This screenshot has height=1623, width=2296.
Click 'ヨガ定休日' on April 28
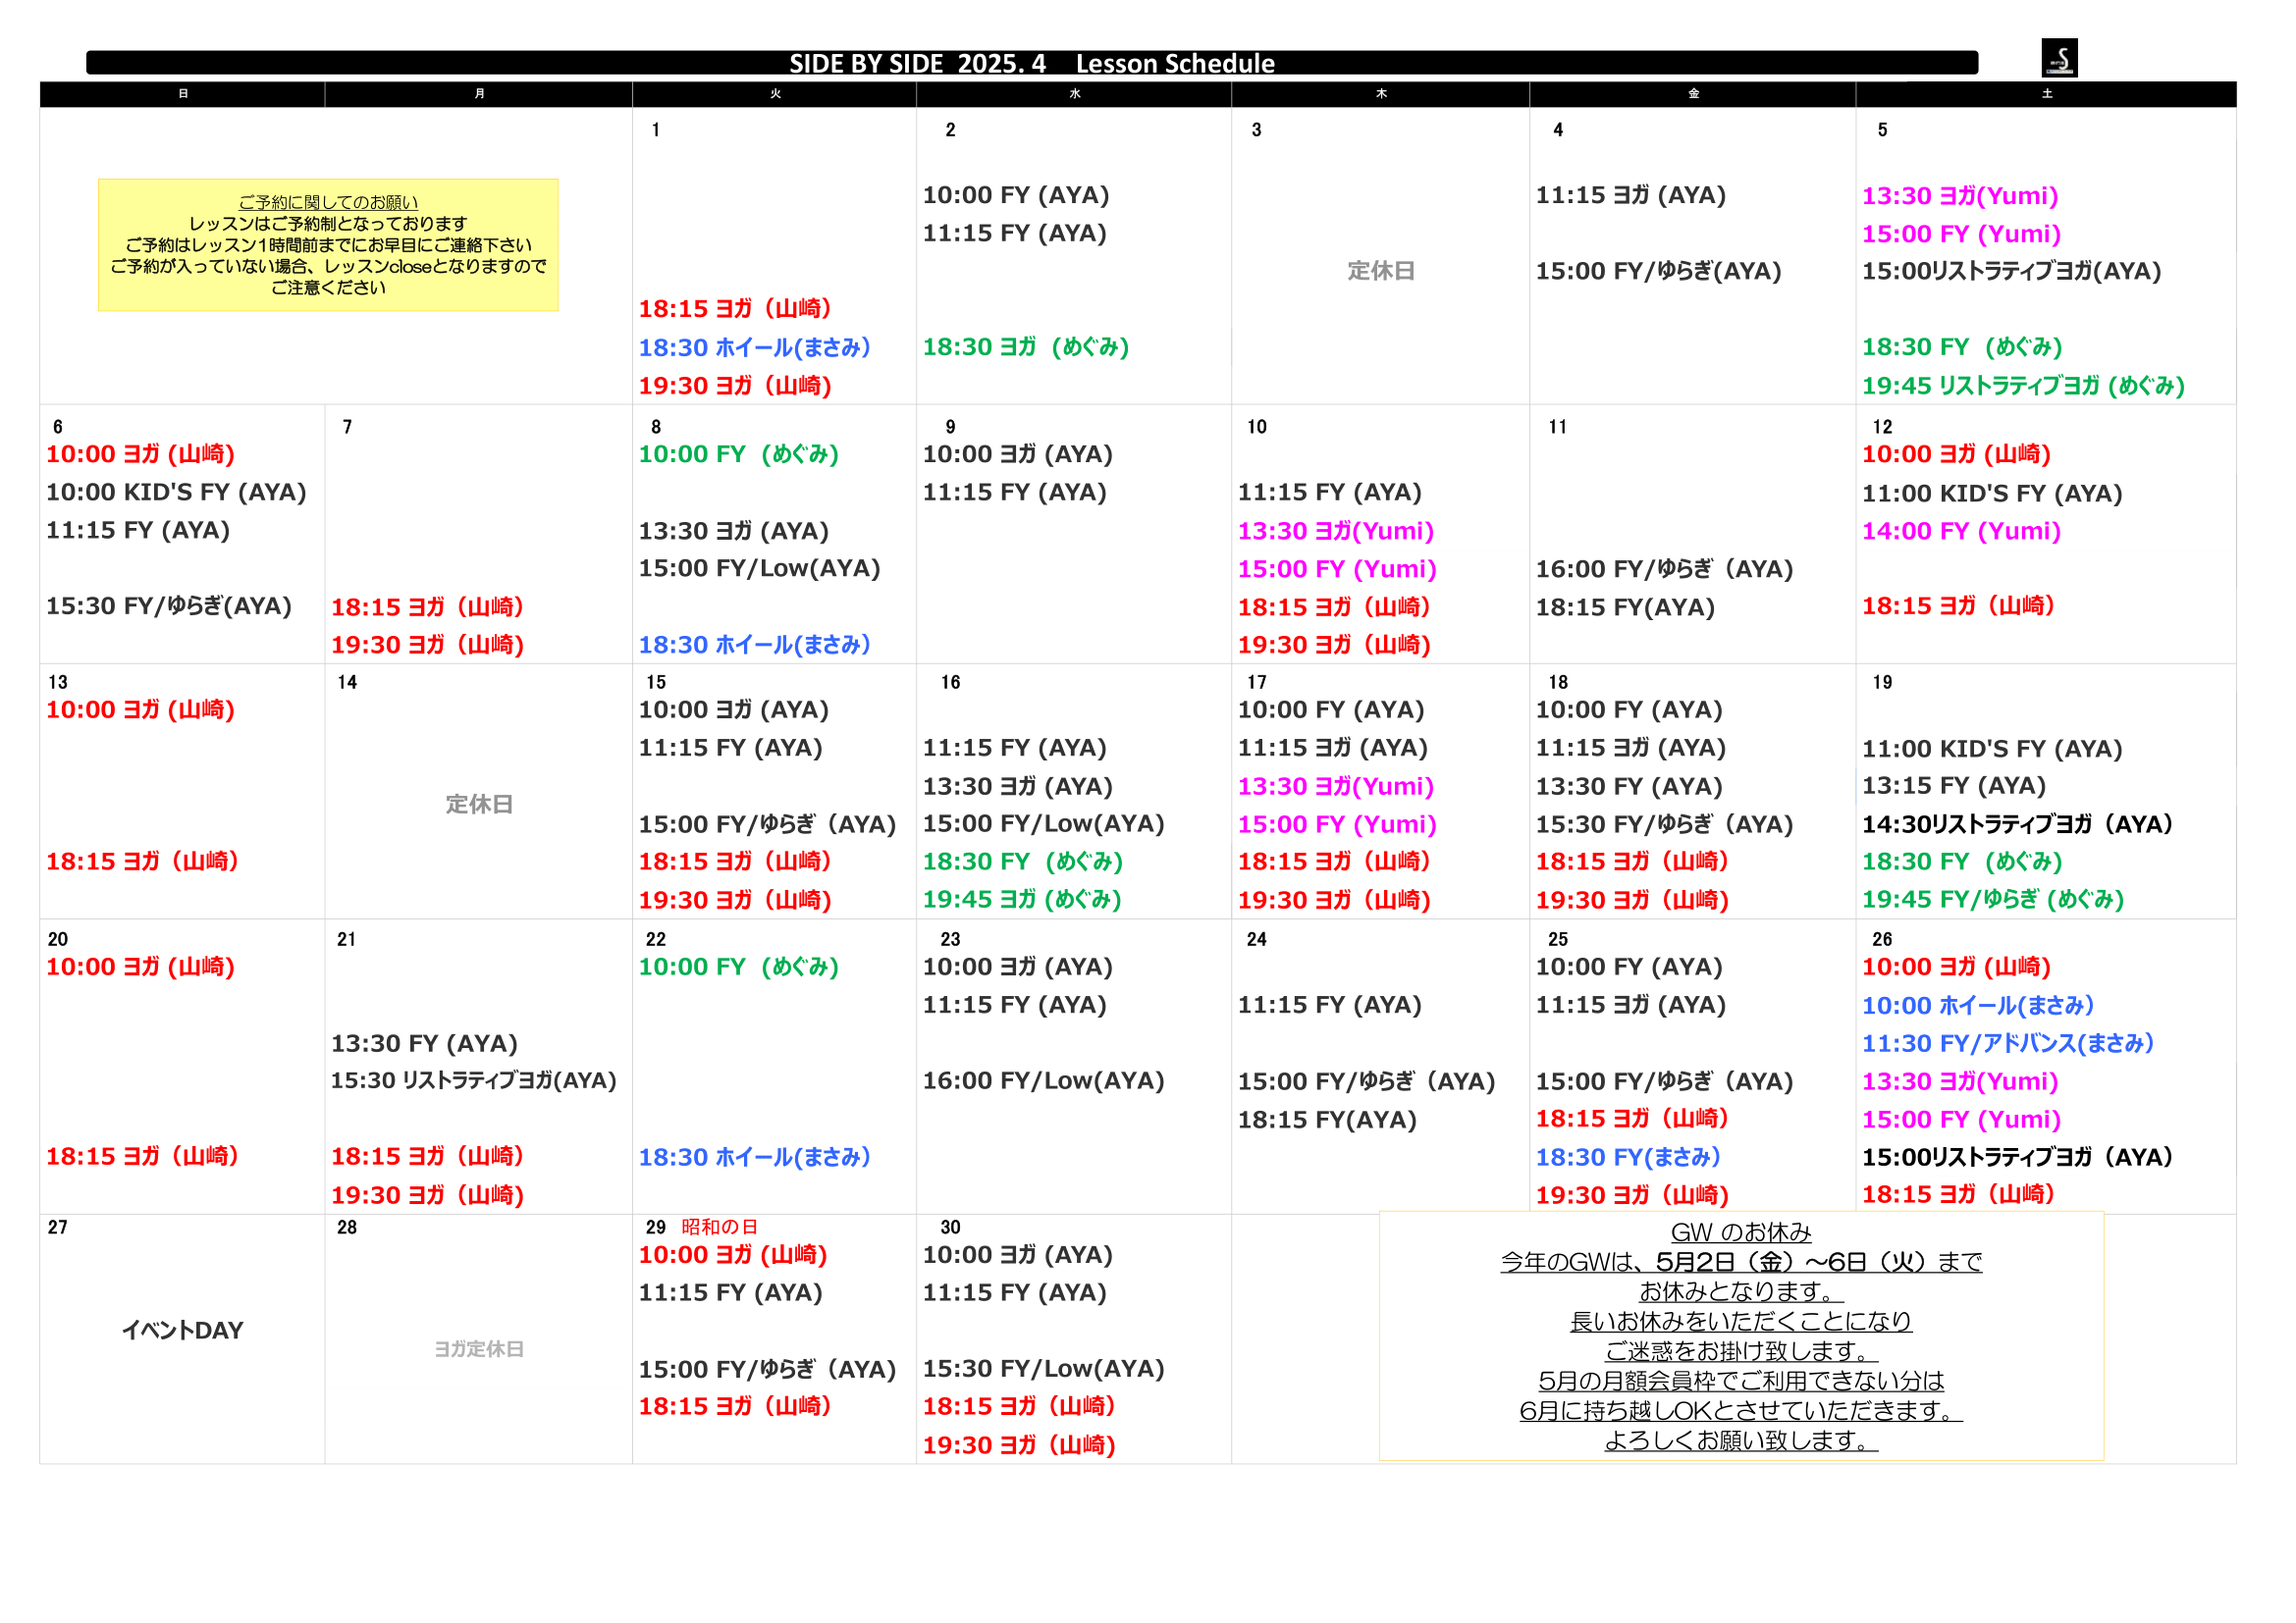point(479,1349)
